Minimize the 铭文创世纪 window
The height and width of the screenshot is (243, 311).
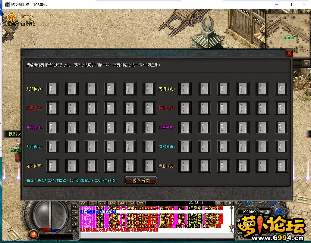[x=277, y=5]
